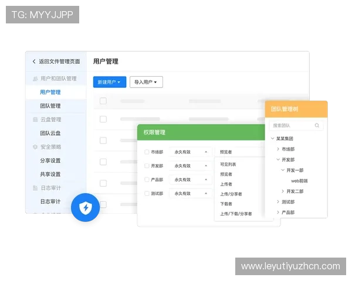The width and height of the screenshot is (352, 281).
Task: Click the search magnifier in 搜索团队 box
Action: coord(317,125)
